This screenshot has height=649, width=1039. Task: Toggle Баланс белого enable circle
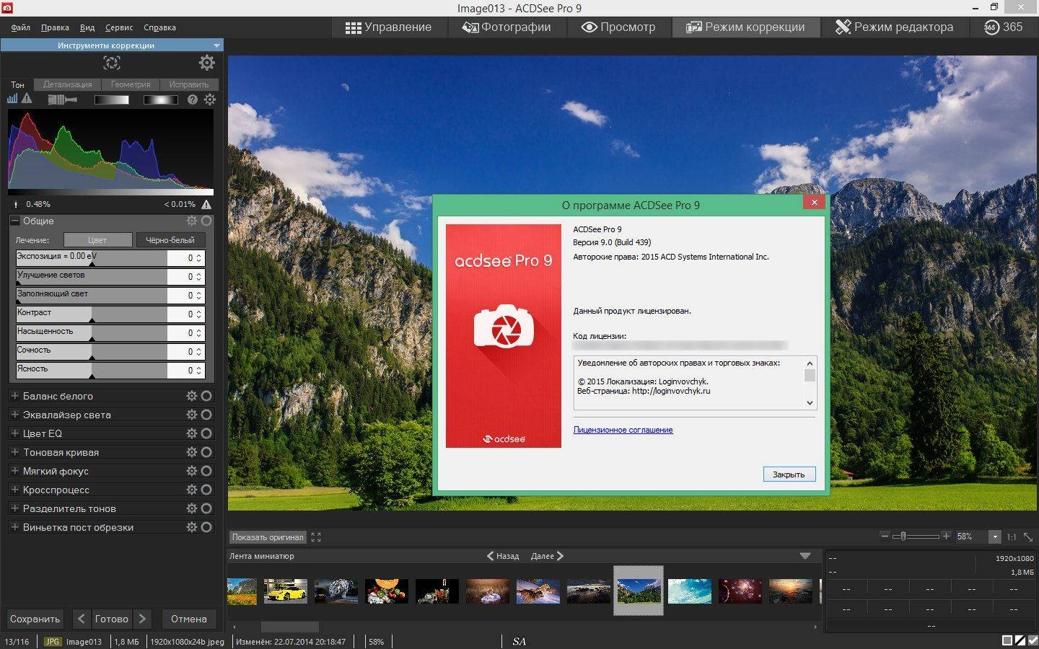[207, 396]
